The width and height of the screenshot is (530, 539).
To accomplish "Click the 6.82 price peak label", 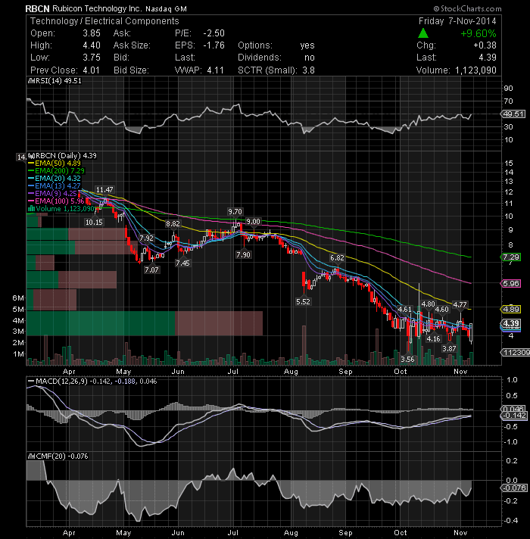I will click(x=337, y=258).
